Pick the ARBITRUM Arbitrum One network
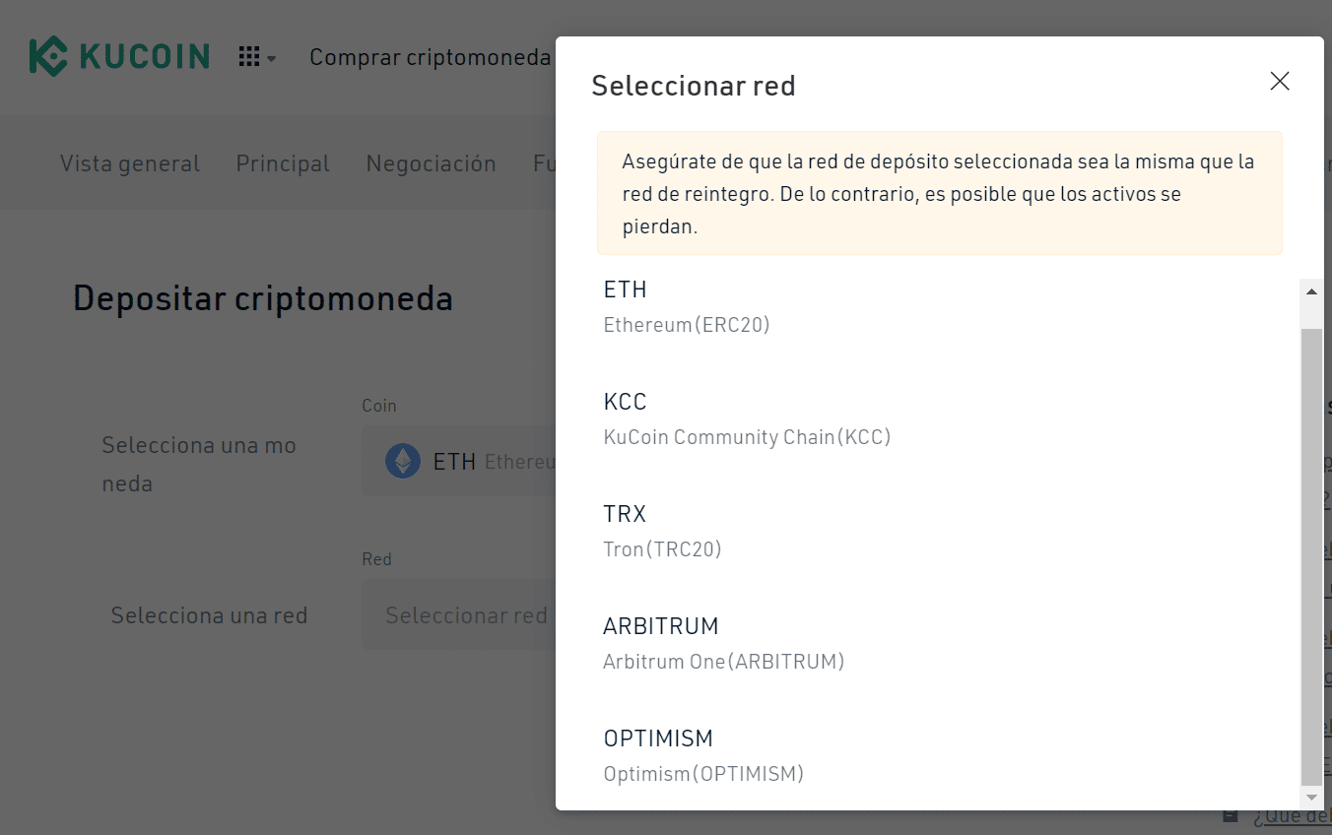Screen dimensions: 1332x835 [928, 643]
